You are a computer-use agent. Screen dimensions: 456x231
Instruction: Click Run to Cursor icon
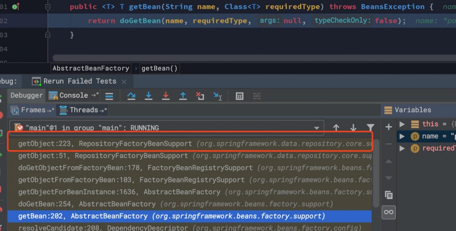(217, 96)
